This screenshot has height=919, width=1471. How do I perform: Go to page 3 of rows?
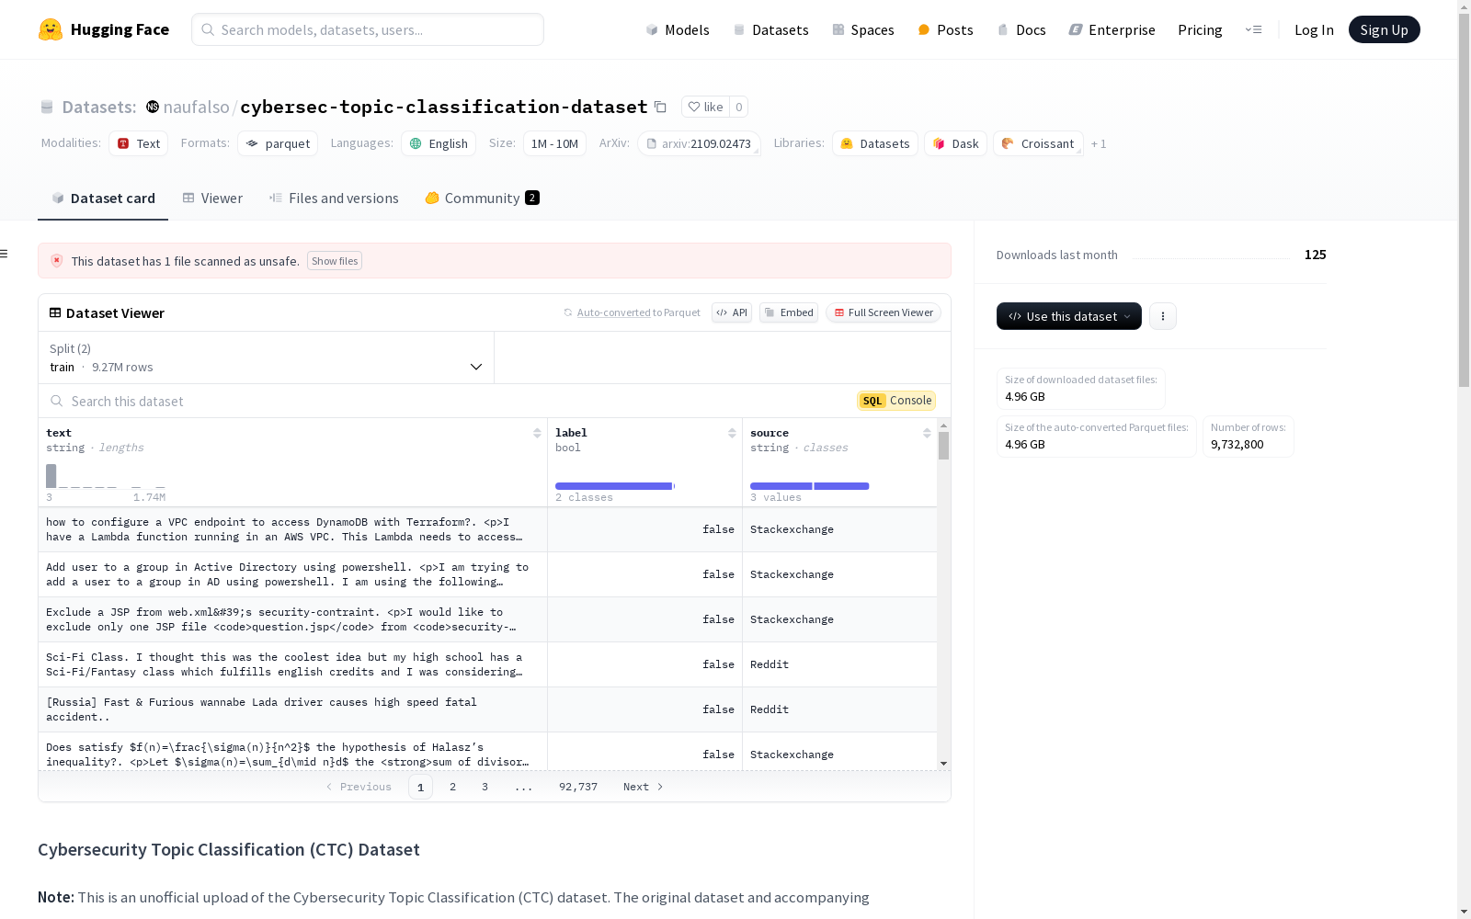(x=485, y=787)
